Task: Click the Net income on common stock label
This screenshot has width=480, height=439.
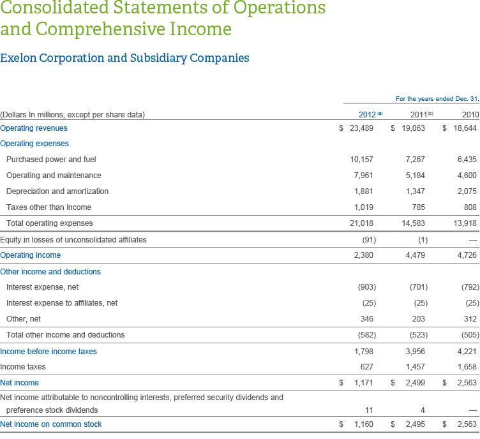Action: (51, 424)
